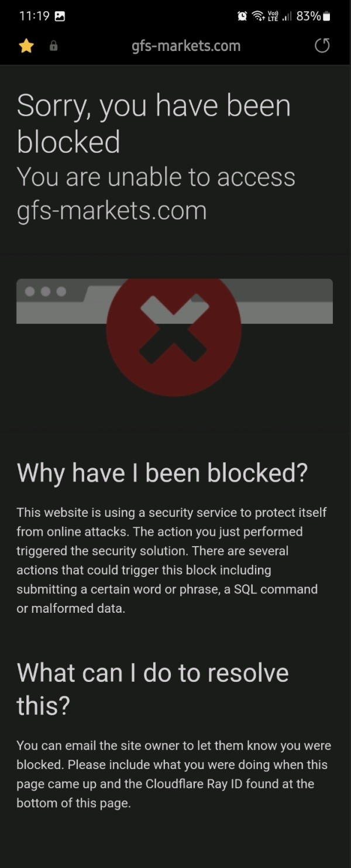Screen dimensions: 351x868
Task: Tap the gfs-markets.com address bar
Action: click(x=186, y=46)
